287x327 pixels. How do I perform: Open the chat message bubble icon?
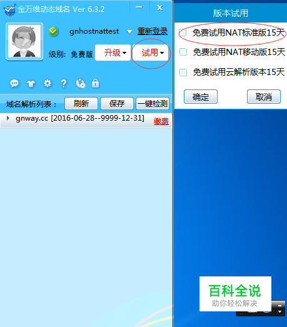[14, 84]
